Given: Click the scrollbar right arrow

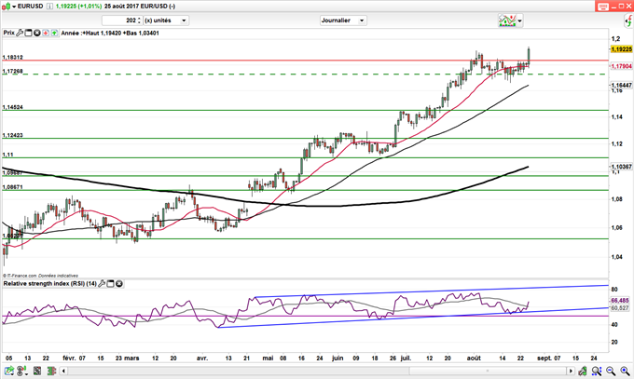Looking at the screenshot, I should pos(571,371).
